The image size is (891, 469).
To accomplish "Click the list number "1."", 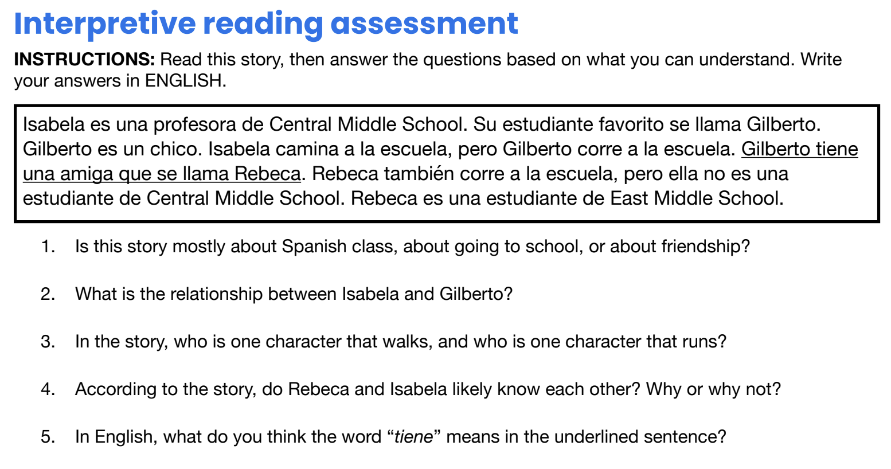I will point(48,247).
